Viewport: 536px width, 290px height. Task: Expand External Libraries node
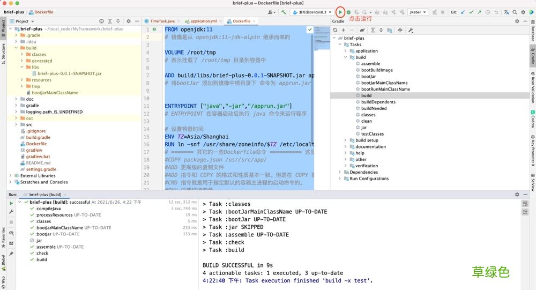click(10, 175)
